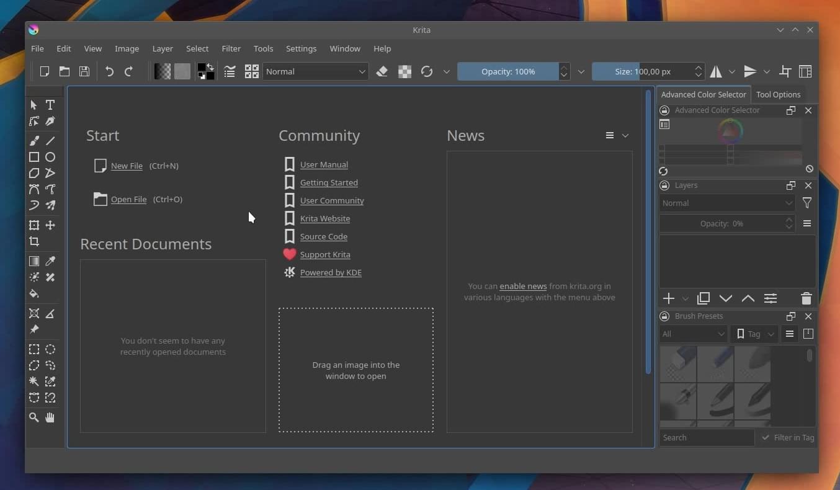Screen dimensions: 840x490
Task: Toggle Wrap Around mode icon
Action: pyautogui.click(x=785, y=71)
